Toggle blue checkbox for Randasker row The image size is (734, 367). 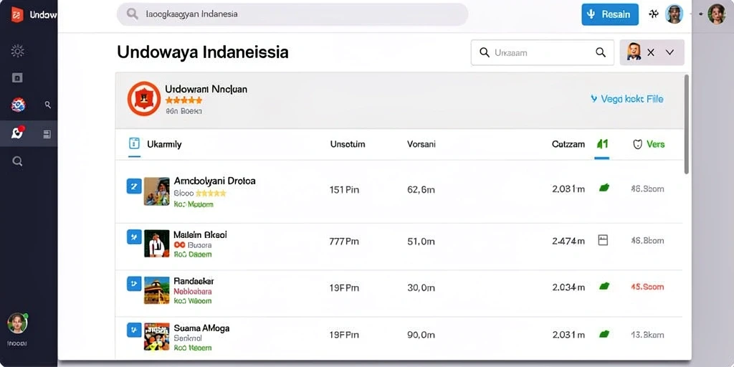[x=134, y=283]
